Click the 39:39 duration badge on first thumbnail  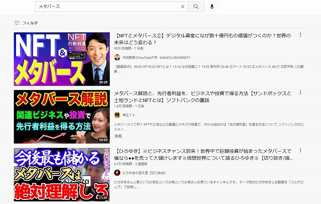(x=103, y=82)
